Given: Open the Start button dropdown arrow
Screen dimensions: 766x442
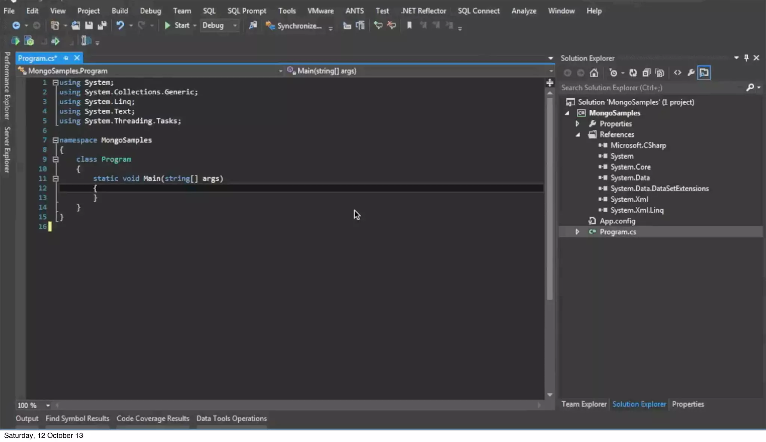Looking at the screenshot, I should (x=194, y=25).
